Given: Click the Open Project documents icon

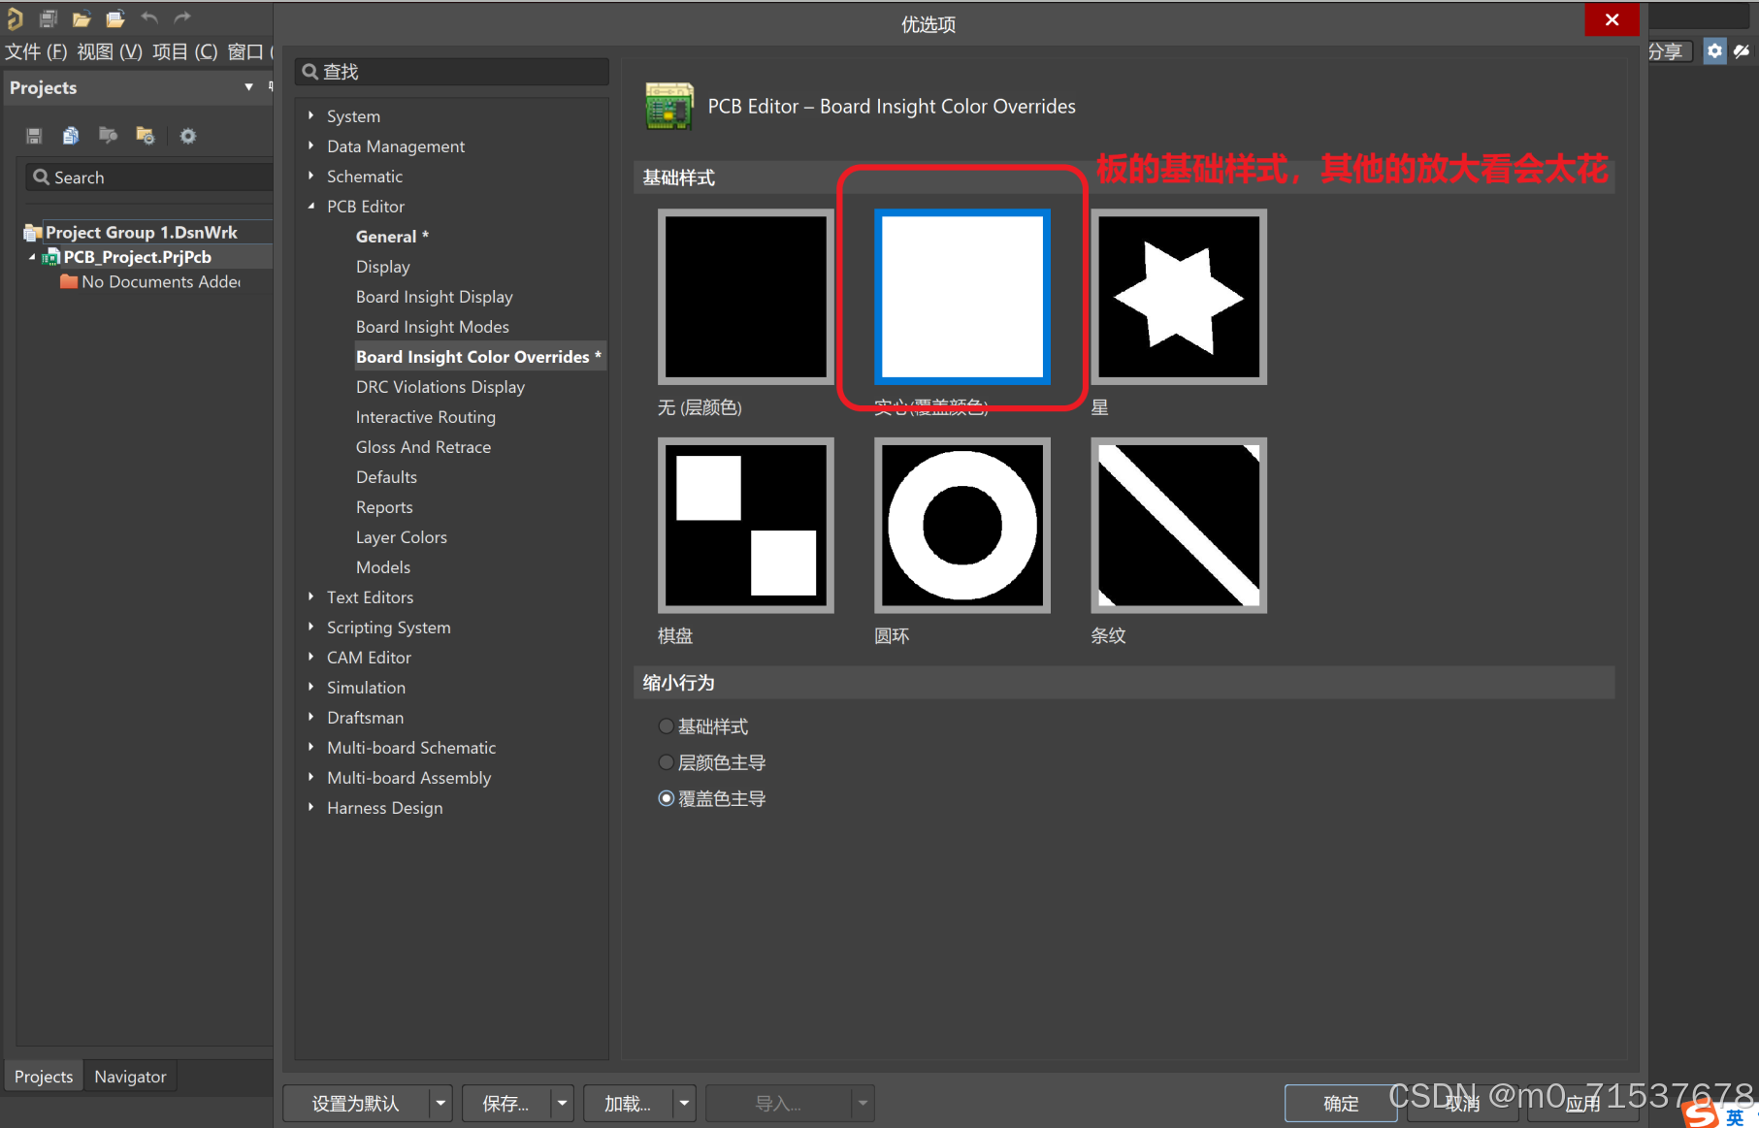Looking at the screenshot, I should (x=115, y=18).
